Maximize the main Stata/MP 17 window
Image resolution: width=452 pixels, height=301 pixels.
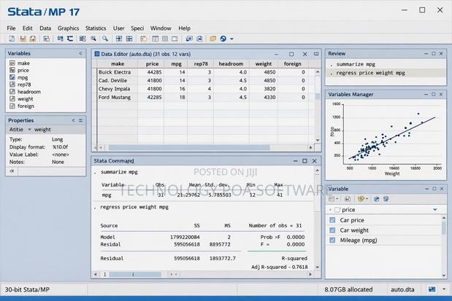(422, 10)
